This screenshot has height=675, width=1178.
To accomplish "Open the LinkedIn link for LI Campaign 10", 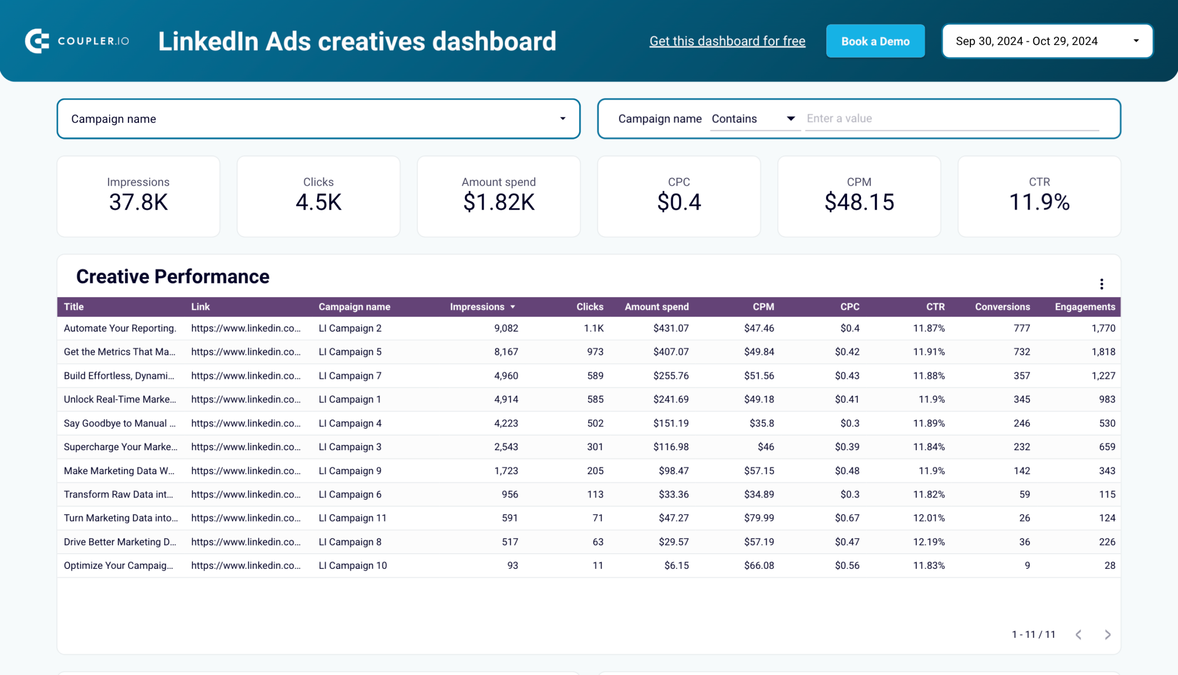I will [246, 566].
